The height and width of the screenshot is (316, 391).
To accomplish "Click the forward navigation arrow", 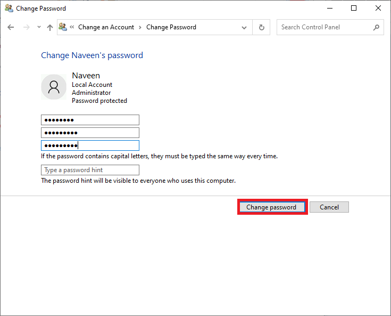I will click(26, 27).
